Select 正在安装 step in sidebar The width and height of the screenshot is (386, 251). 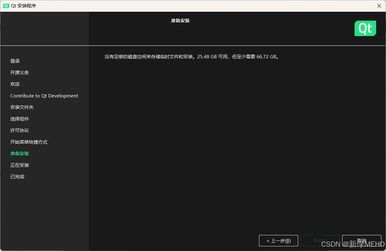click(19, 165)
